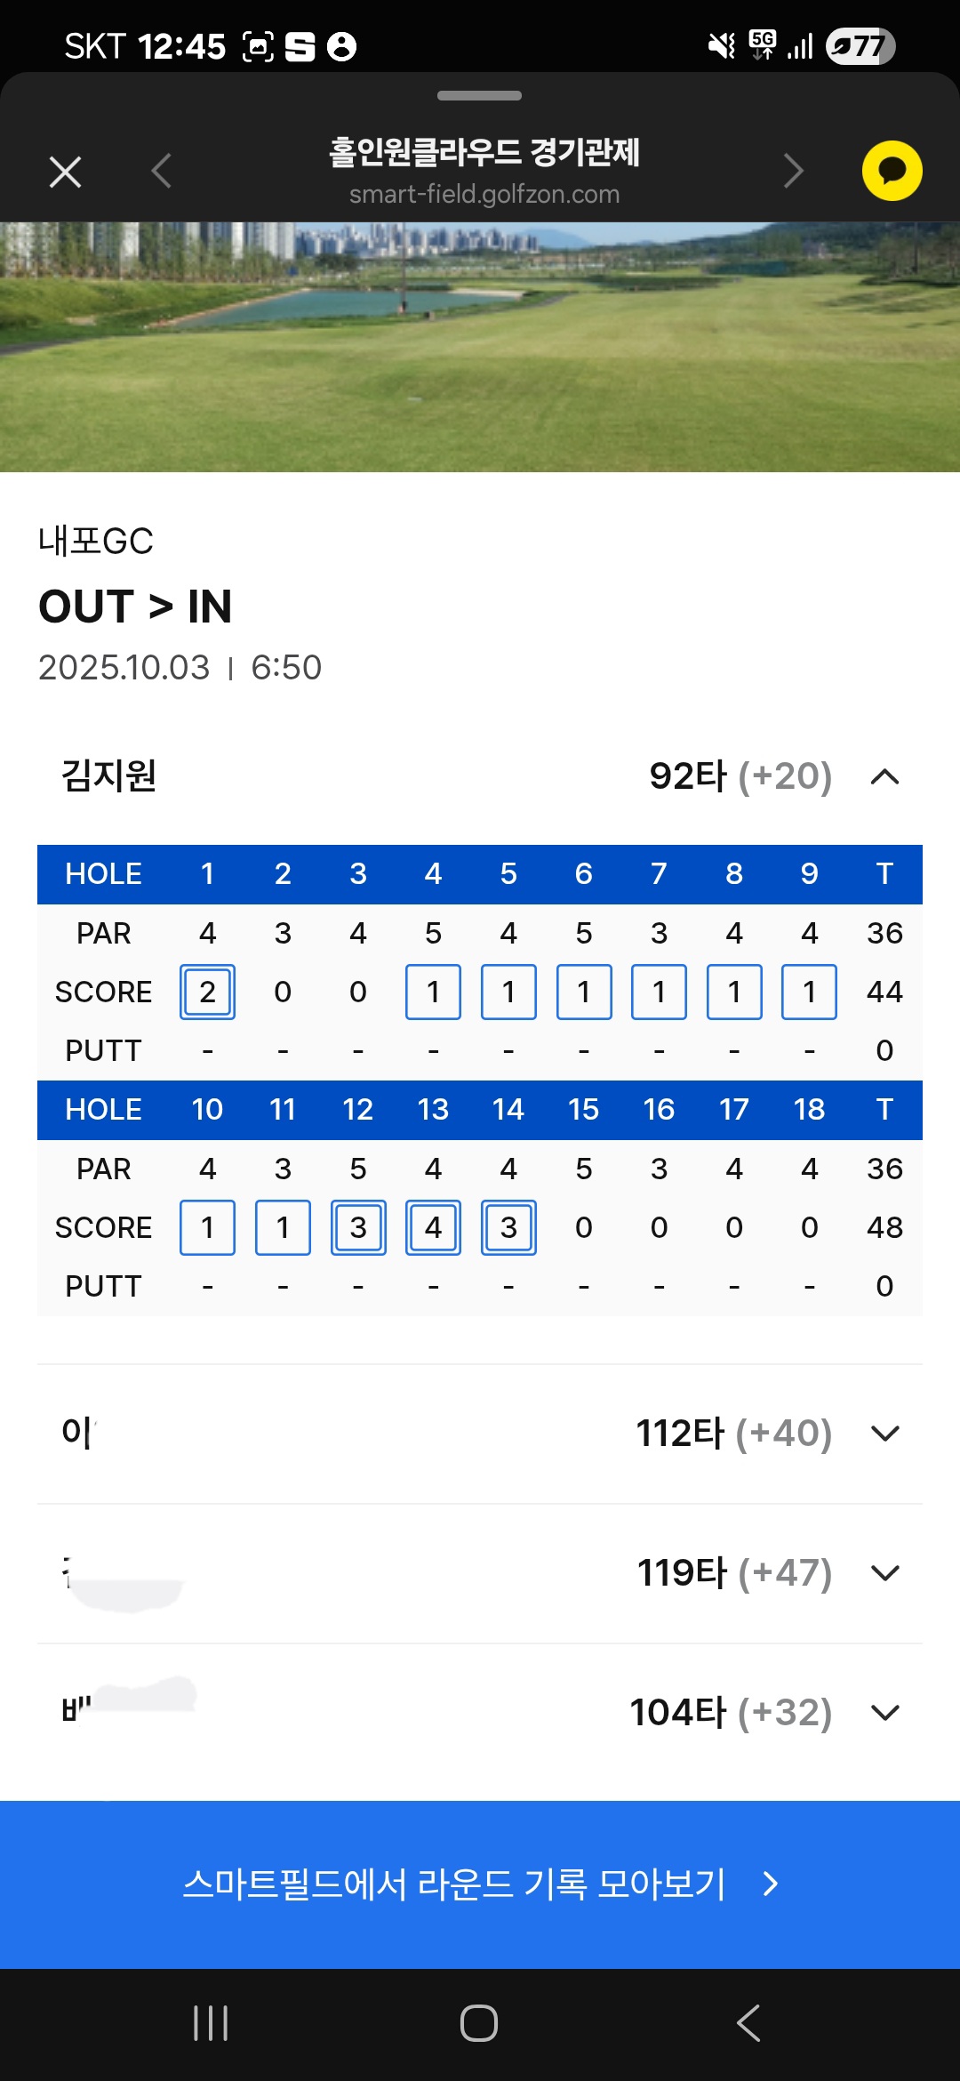
Task: Expand the 112타 (+40) player scorecard
Action: 884,1434
